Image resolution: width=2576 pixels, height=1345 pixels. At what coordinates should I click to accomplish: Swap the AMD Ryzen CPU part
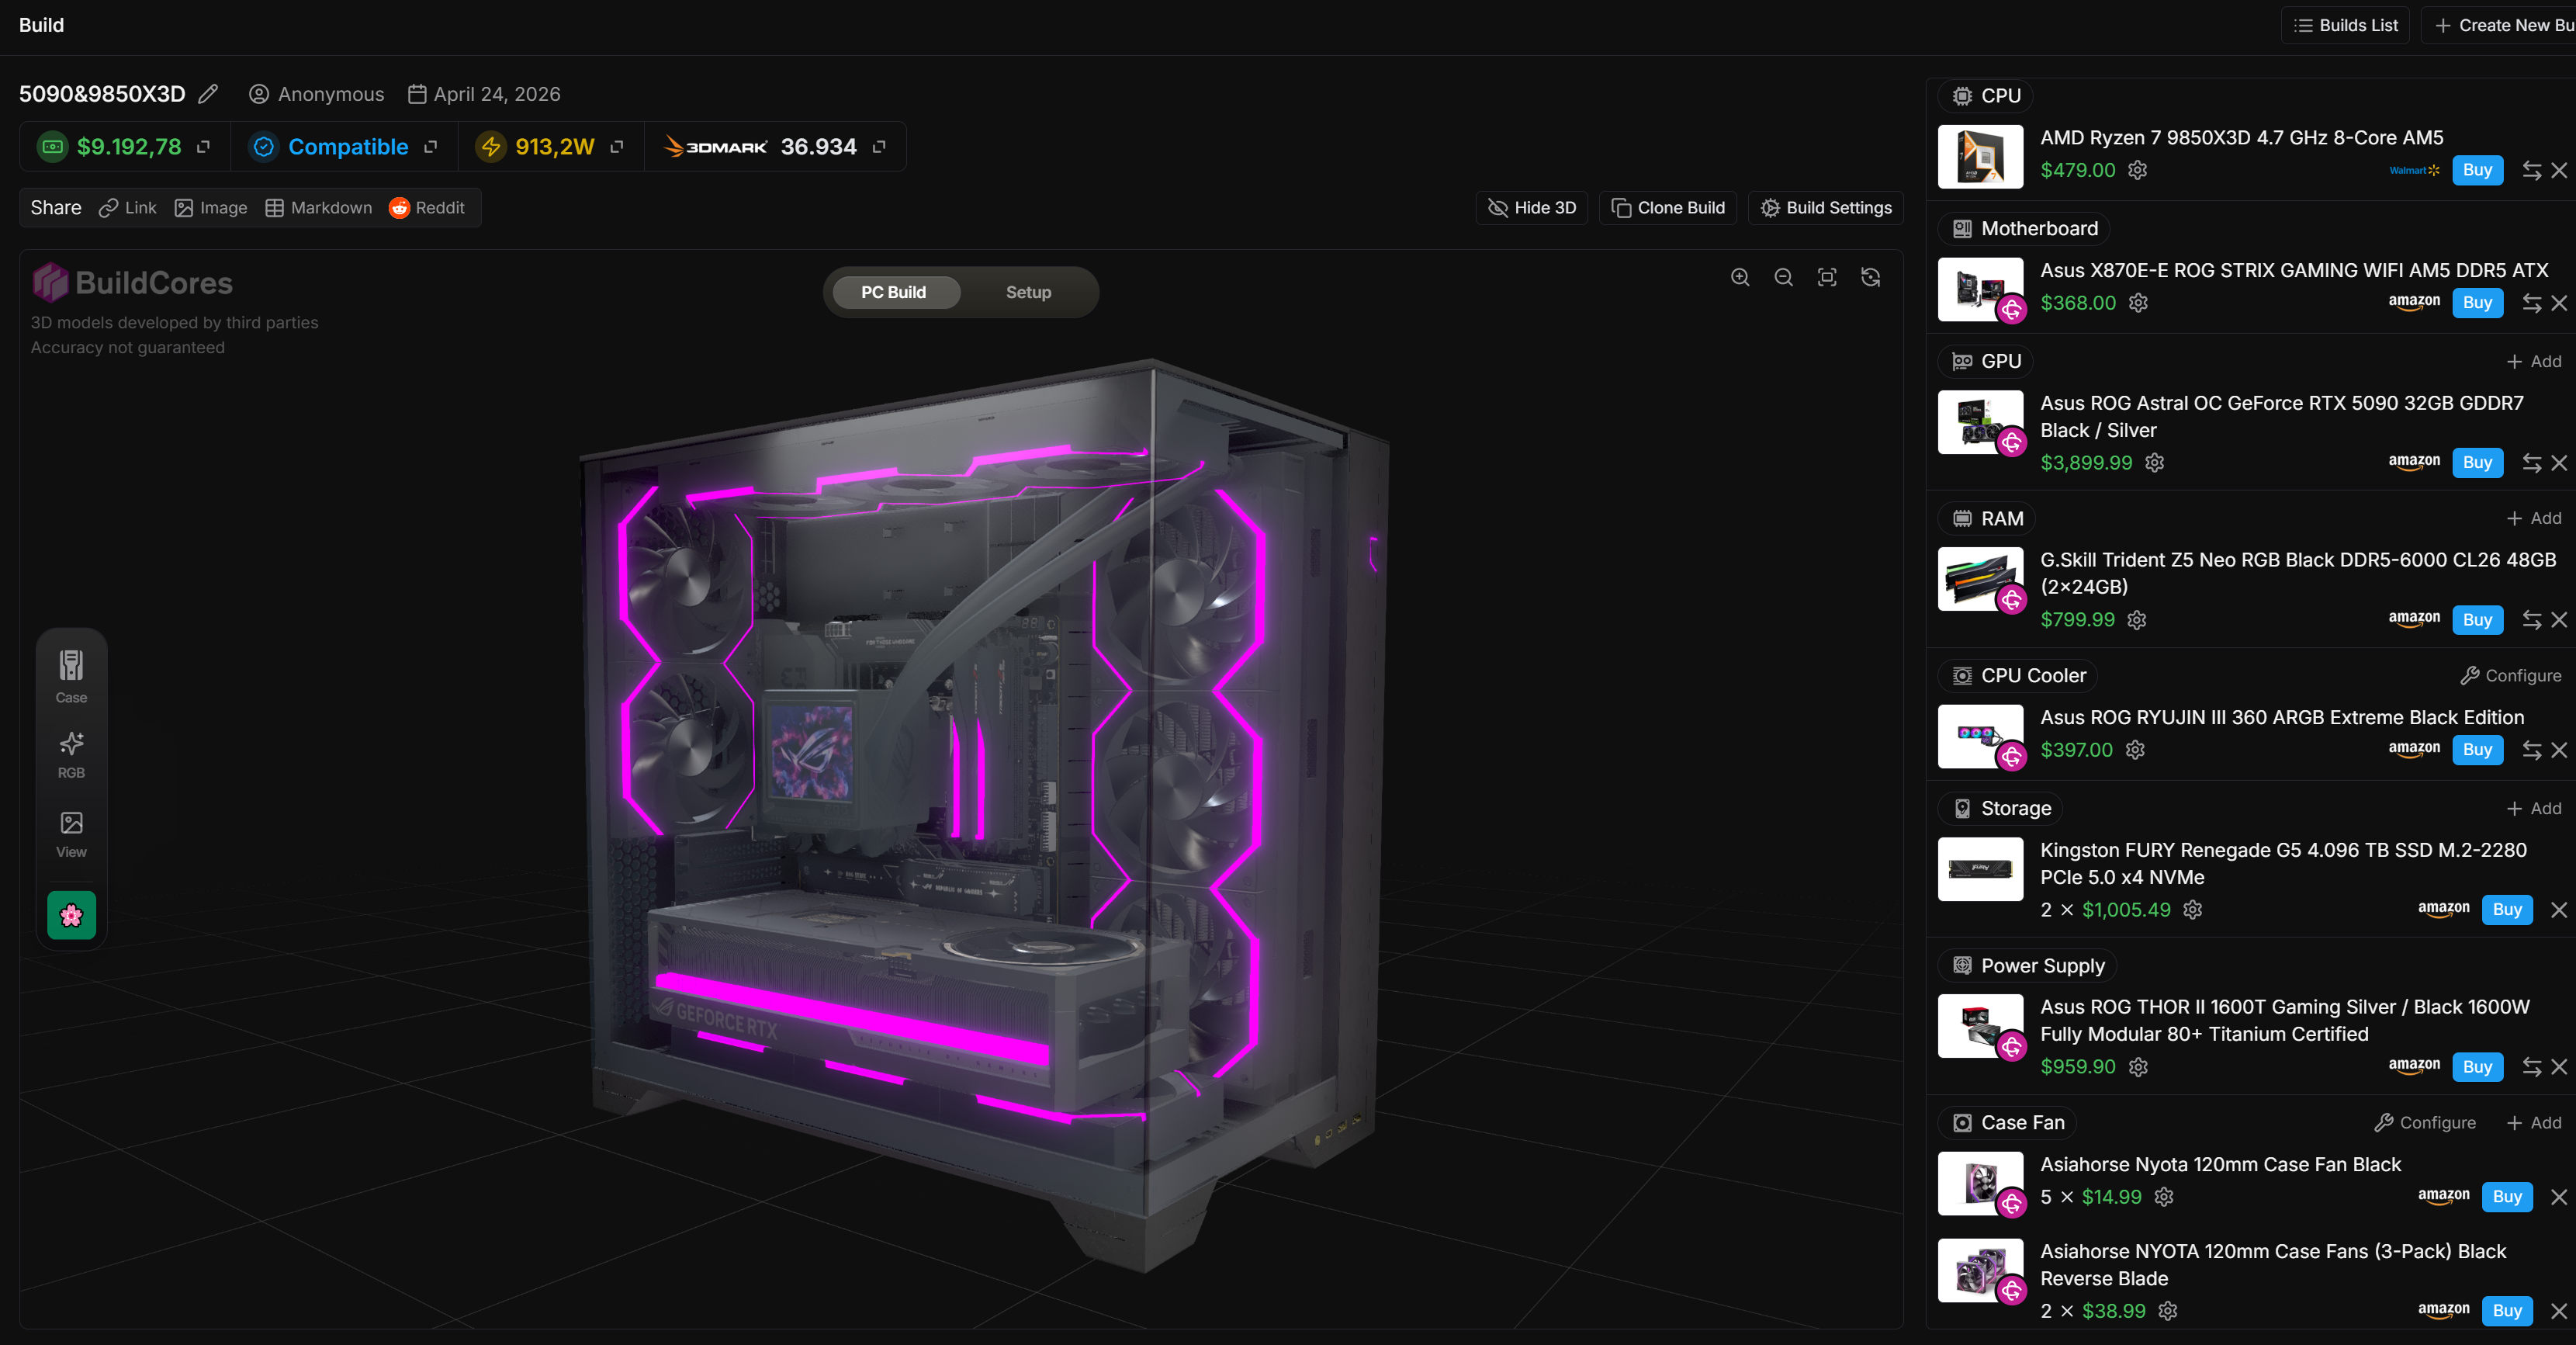point(2531,170)
